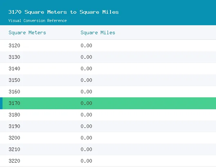Image resolution: width=216 pixels, height=168 pixels.
Task: Click the 0.00 value in the 3160 row
Action: click(86, 92)
